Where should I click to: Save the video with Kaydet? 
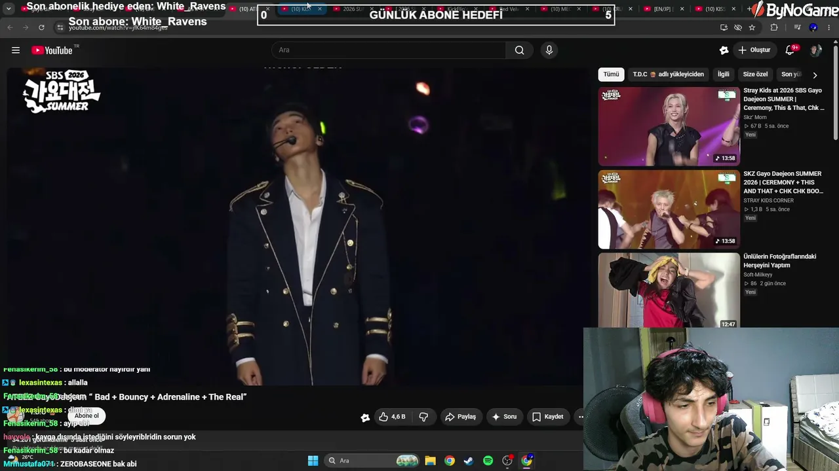click(x=548, y=417)
